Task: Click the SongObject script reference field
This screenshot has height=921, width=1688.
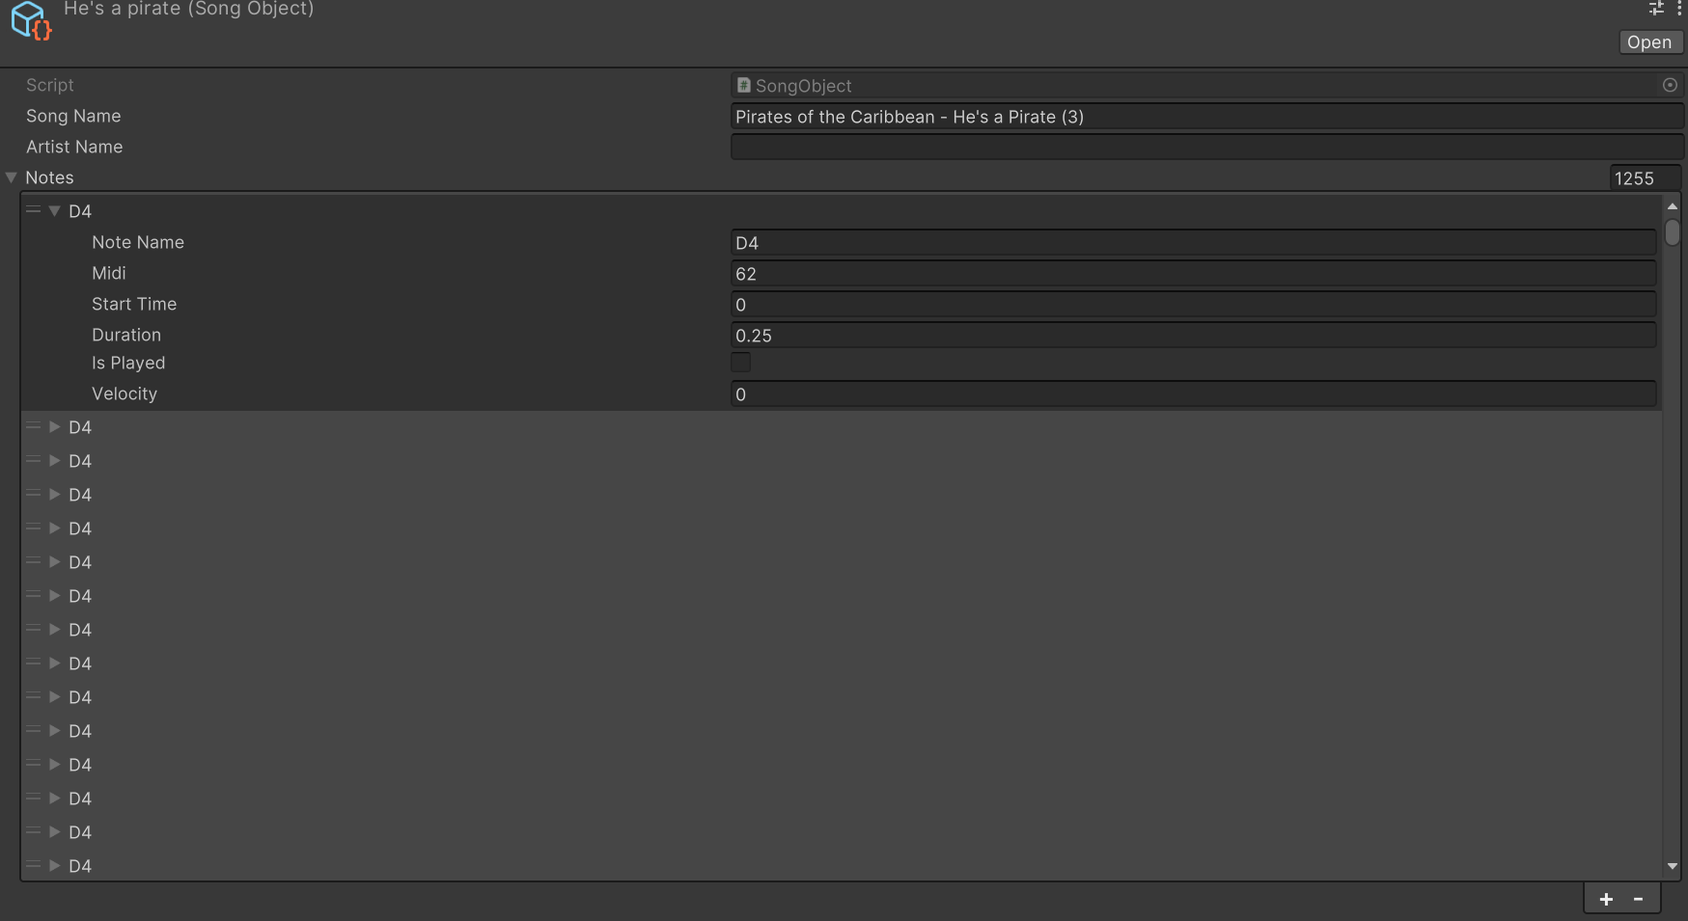Action: click(1206, 85)
